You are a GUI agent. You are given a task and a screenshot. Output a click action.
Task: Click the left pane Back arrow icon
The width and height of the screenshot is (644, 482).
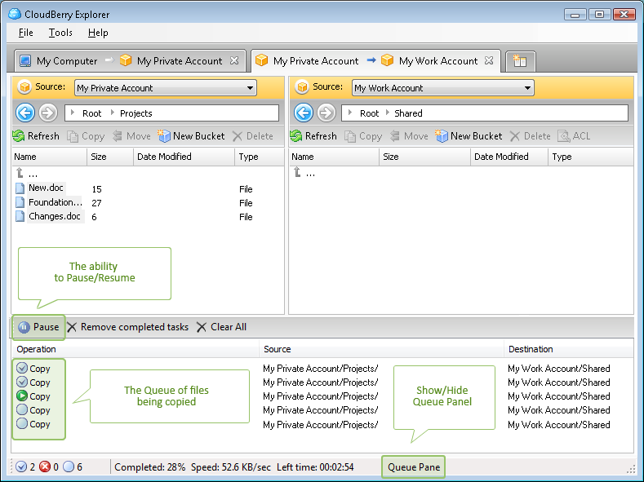[24, 113]
